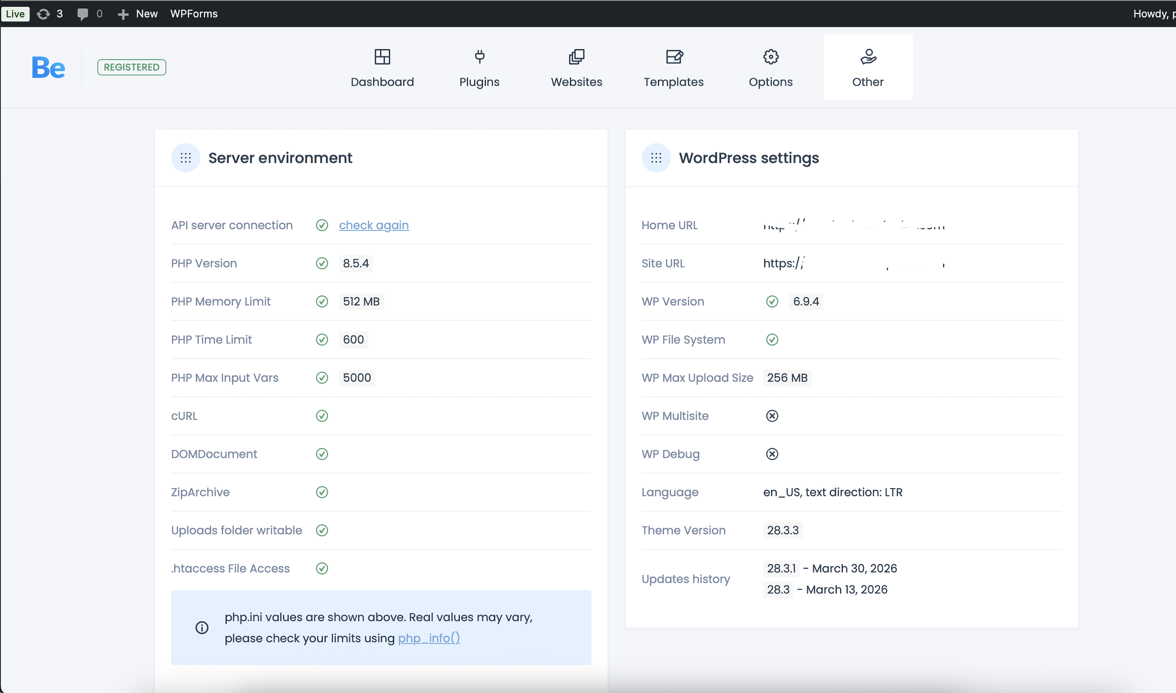Viewport: 1176px width, 693px height.
Task: Click the Templates edit icon
Action: pyautogui.click(x=674, y=57)
